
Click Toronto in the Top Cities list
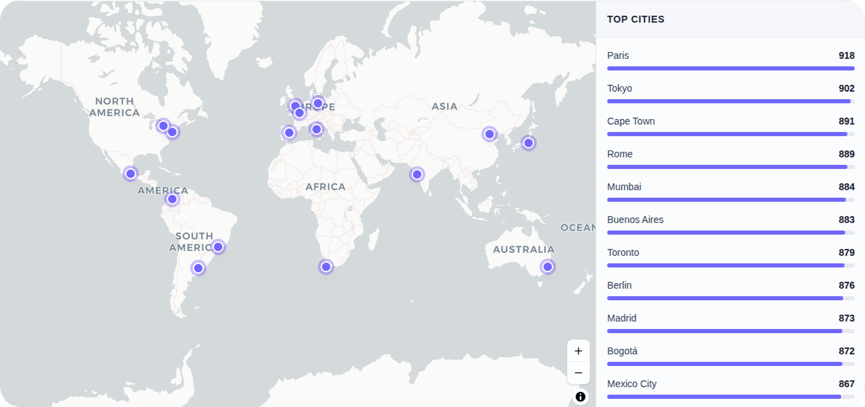pyautogui.click(x=731, y=257)
